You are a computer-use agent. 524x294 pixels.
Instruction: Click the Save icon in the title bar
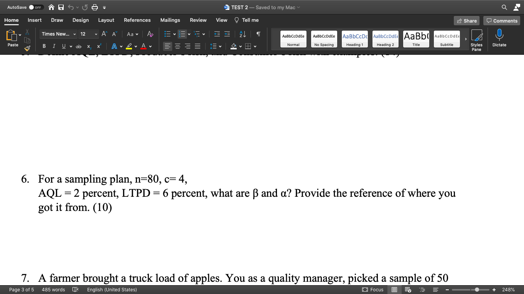click(x=61, y=7)
